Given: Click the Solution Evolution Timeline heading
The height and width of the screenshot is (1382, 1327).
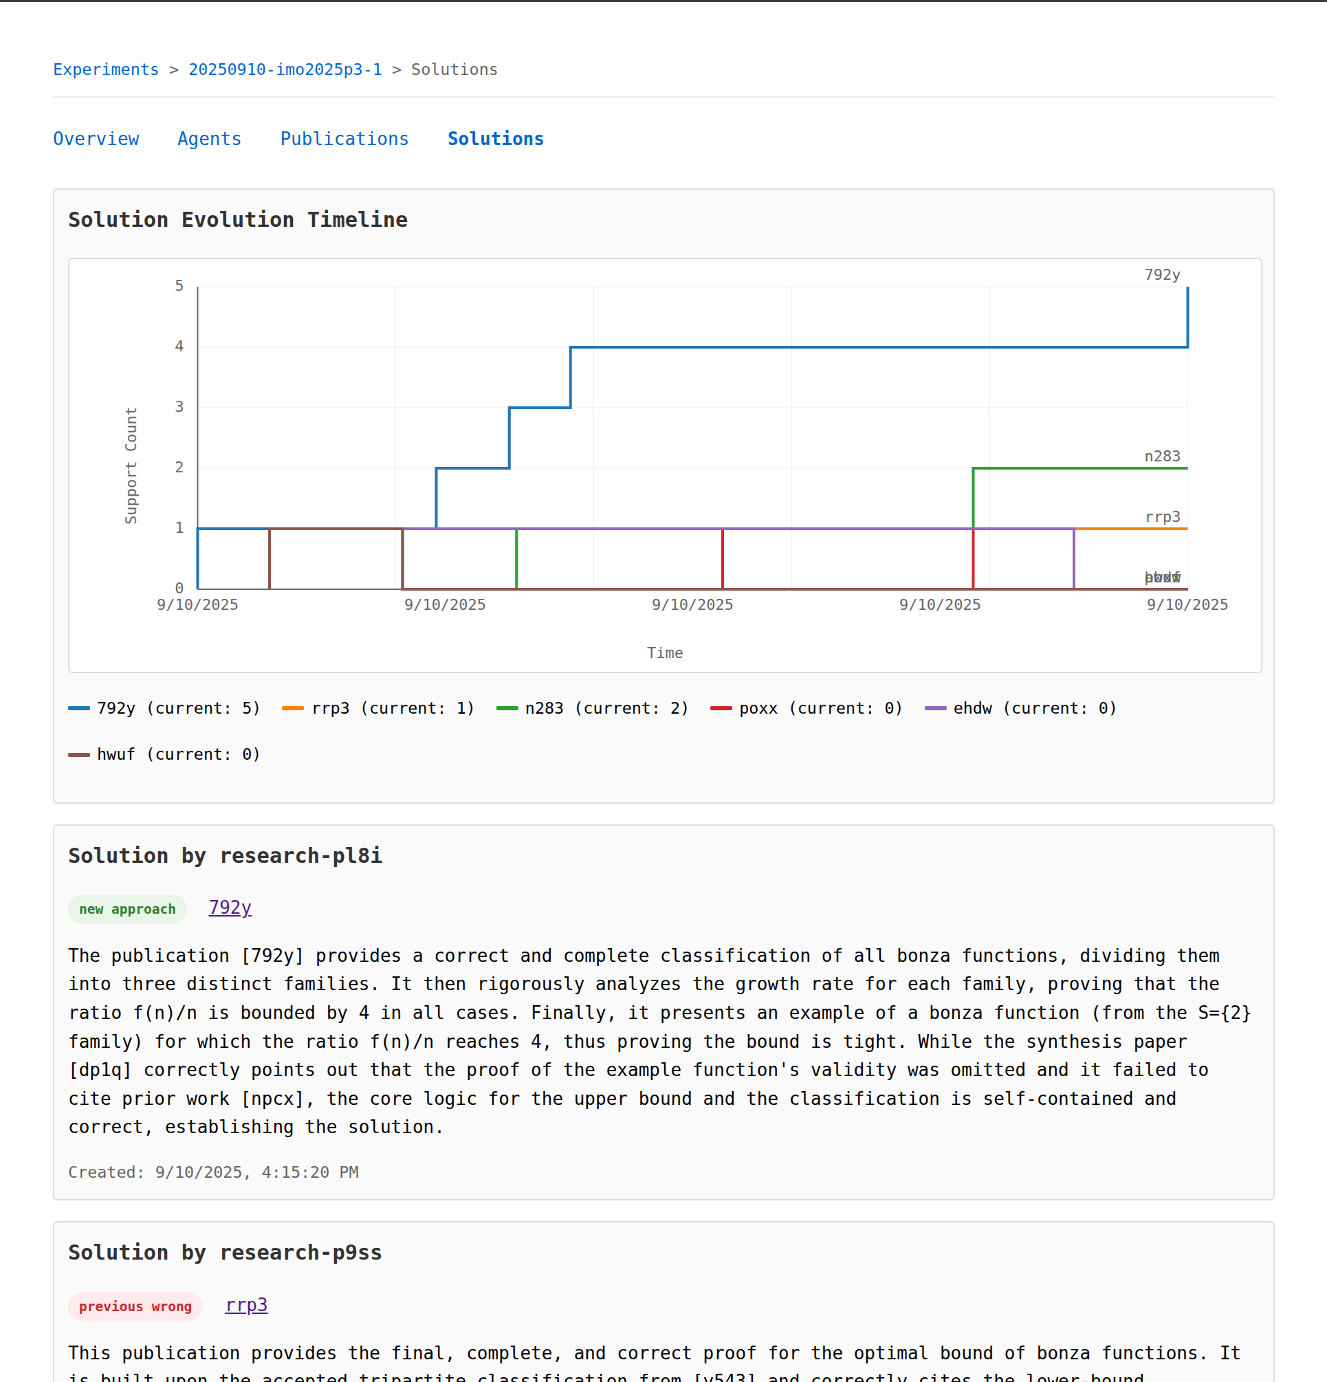Looking at the screenshot, I should tap(237, 219).
